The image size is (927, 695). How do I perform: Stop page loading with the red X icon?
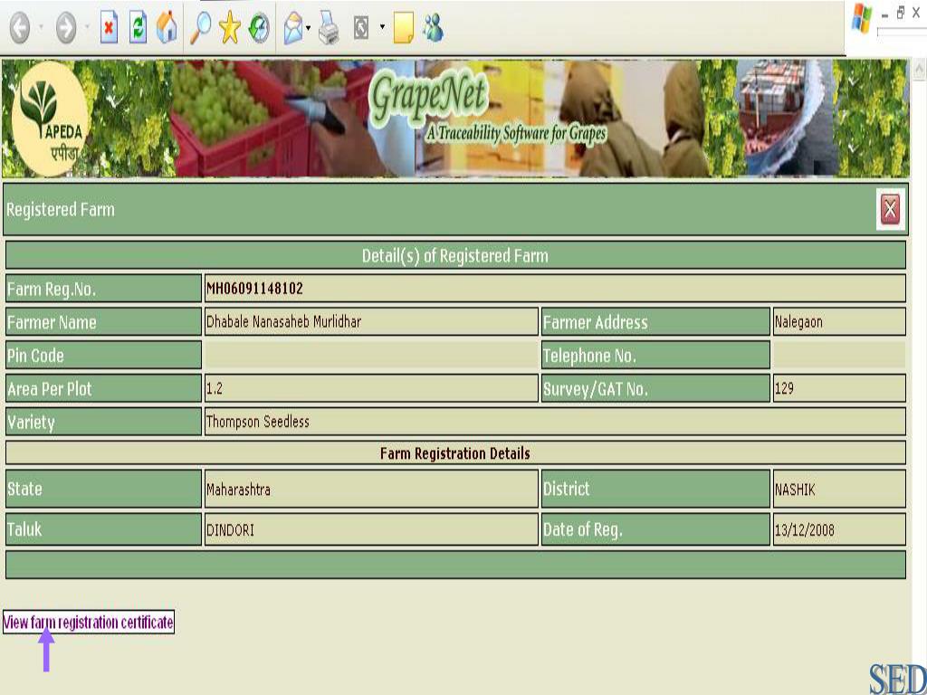click(109, 28)
